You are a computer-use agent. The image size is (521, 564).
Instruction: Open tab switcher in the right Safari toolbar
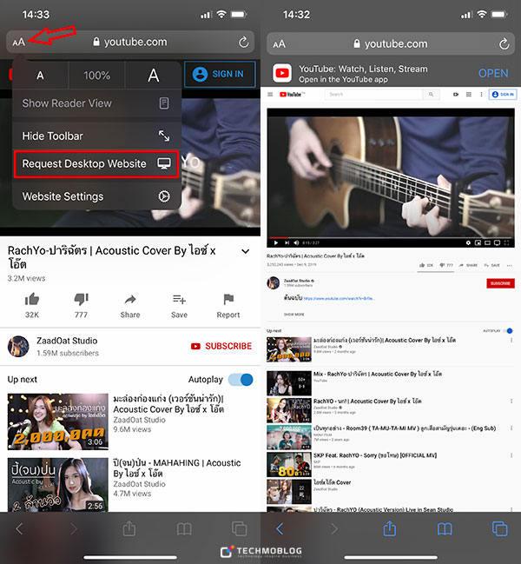click(499, 528)
